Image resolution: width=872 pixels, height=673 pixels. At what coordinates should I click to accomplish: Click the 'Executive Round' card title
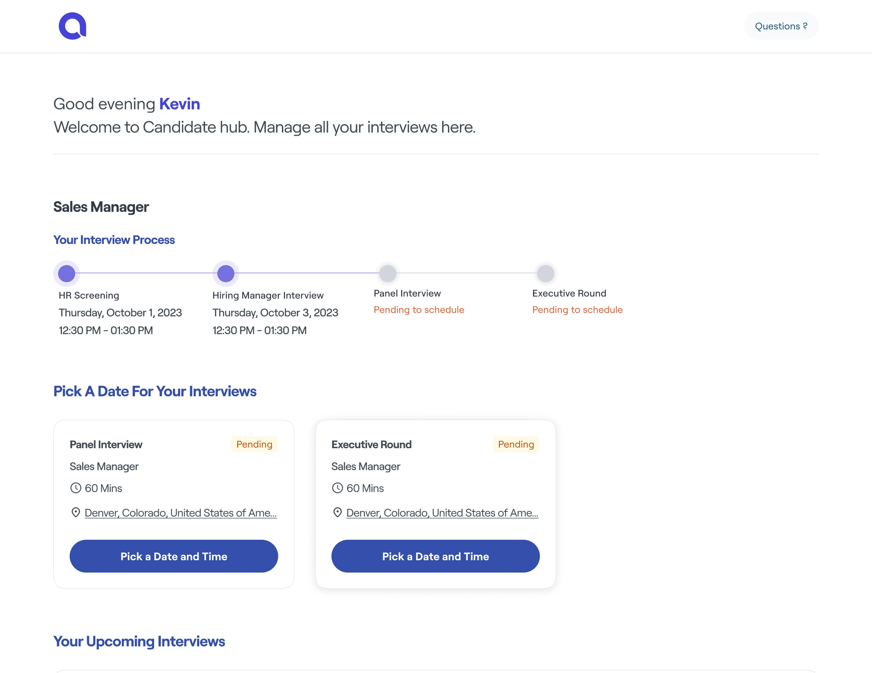(x=371, y=444)
